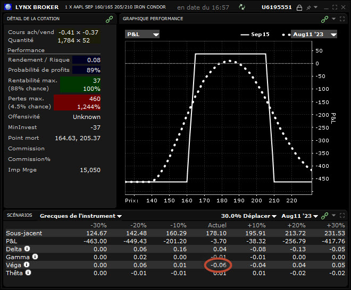Click the Sous-jacent value 178.10

click(x=216, y=233)
